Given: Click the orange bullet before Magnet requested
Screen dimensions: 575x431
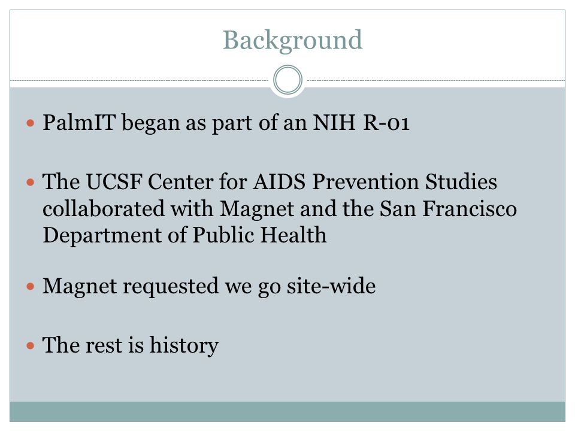Looking at the screenshot, I should 31,286.
